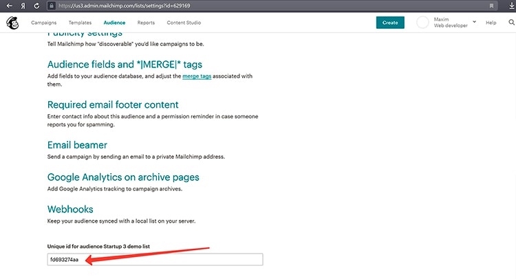Open the Help link
516x279 pixels.
[491, 23]
